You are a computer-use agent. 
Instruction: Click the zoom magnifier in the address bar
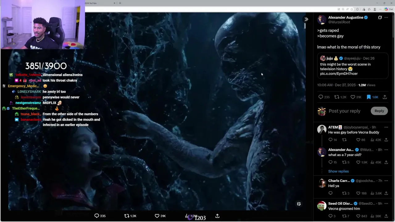(x=343, y=9)
